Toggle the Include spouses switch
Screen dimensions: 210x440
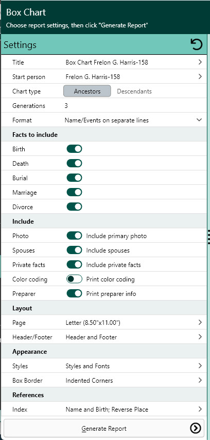[75, 250]
